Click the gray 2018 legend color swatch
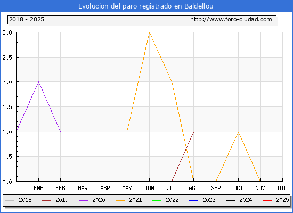The width and height of the screenshot is (293, 213). [x=10, y=200]
